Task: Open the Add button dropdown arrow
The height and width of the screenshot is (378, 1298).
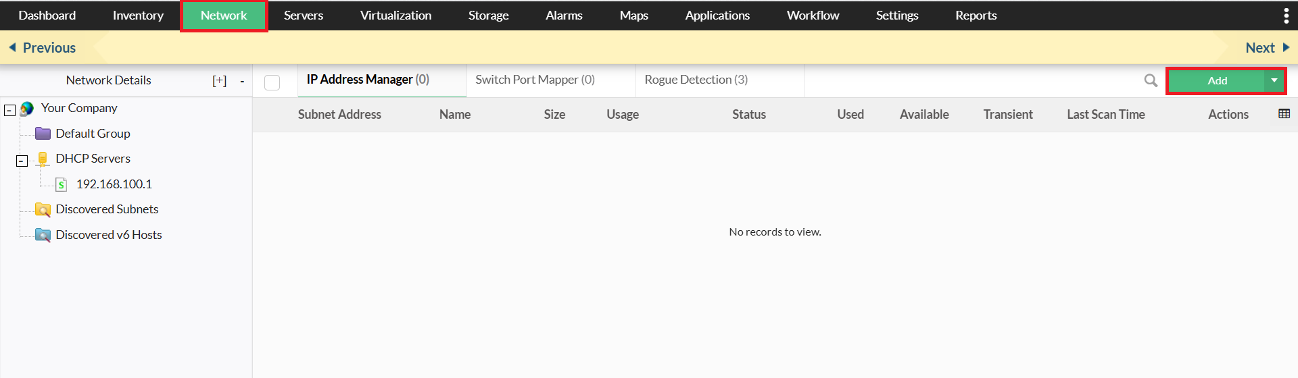Action: click(1274, 81)
